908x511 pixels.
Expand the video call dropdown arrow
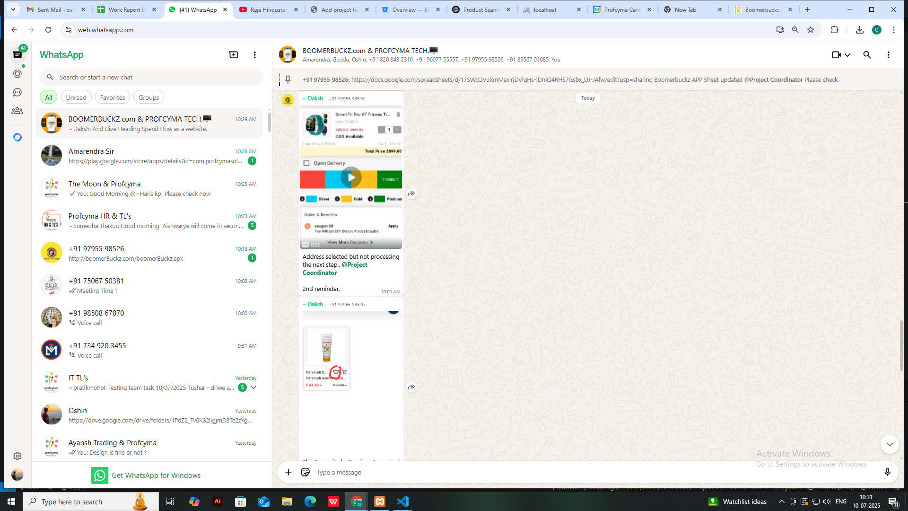click(847, 55)
